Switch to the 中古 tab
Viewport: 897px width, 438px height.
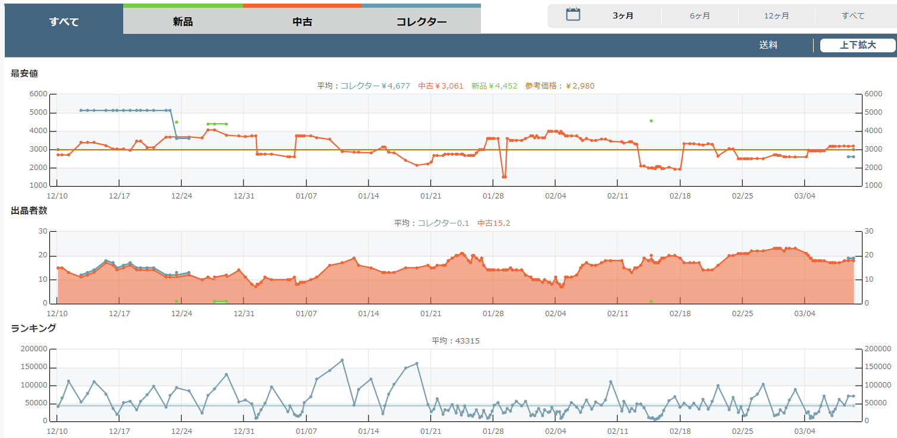302,22
